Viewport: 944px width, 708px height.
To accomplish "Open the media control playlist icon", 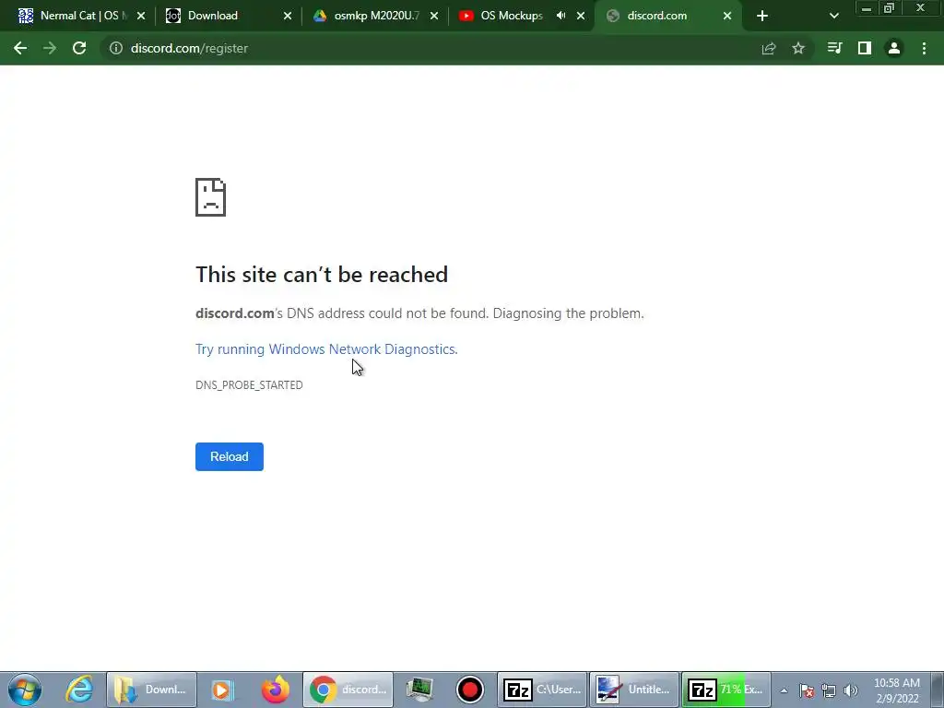I will 834,48.
